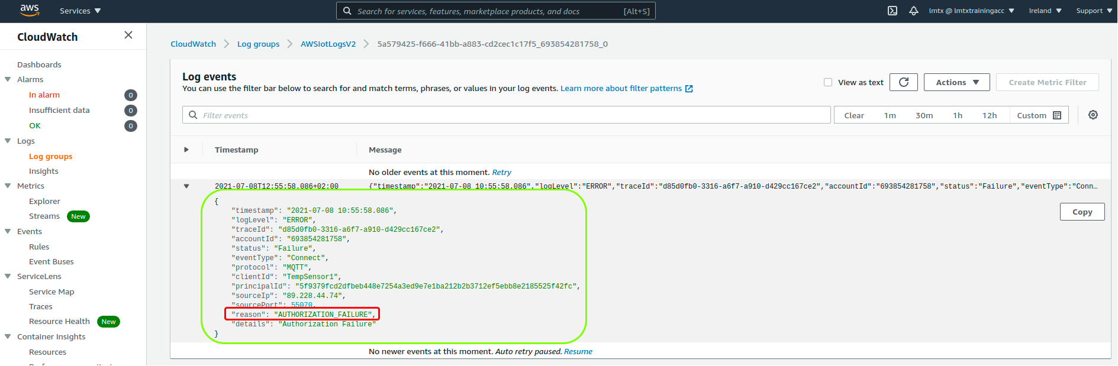Image resolution: width=1118 pixels, height=366 pixels.
Task: Open Metrics Explorer in sidebar
Action: (44, 201)
